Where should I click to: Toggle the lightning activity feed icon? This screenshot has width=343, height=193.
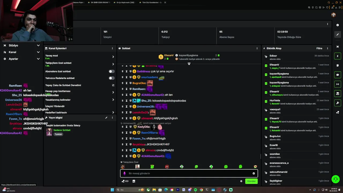coord(338,56)
